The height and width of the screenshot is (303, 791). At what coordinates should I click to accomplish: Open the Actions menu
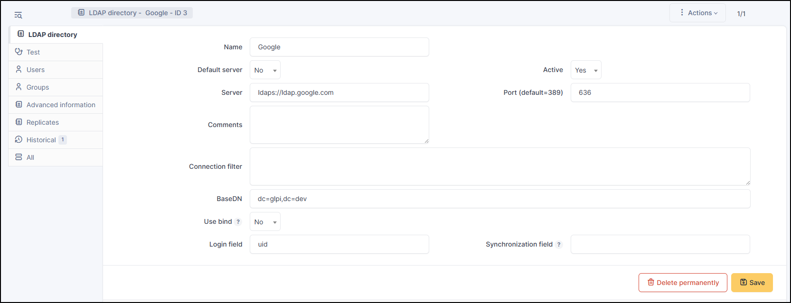(x=697, y=13)
